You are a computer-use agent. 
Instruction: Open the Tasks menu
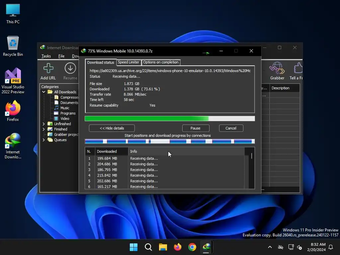(x=46, y=56)
